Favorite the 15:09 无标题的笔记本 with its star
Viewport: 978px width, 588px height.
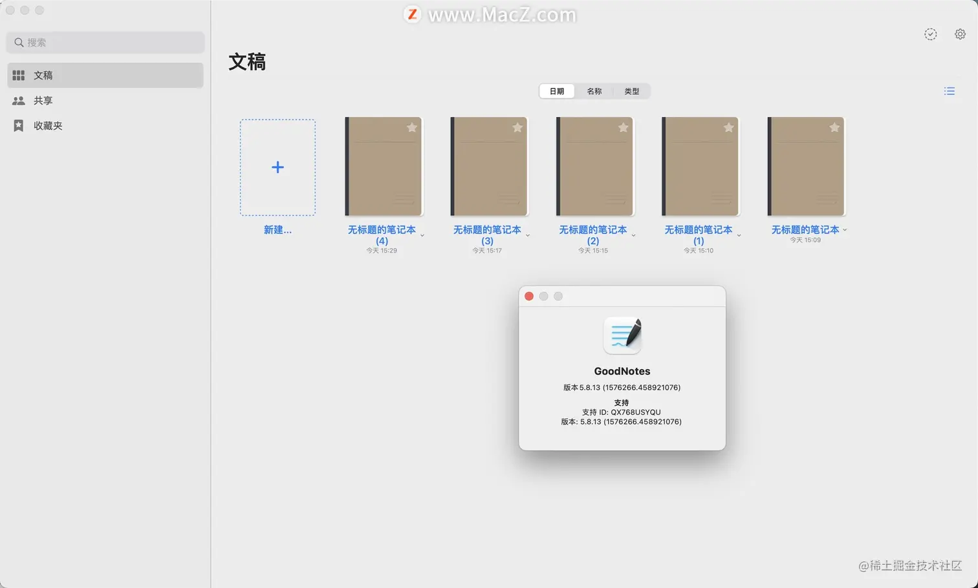coord(834,127)
